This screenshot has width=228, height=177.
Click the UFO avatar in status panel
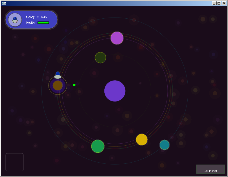(15, 20)
